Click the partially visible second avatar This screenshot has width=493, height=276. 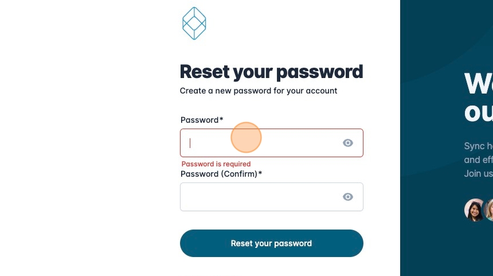490,210
